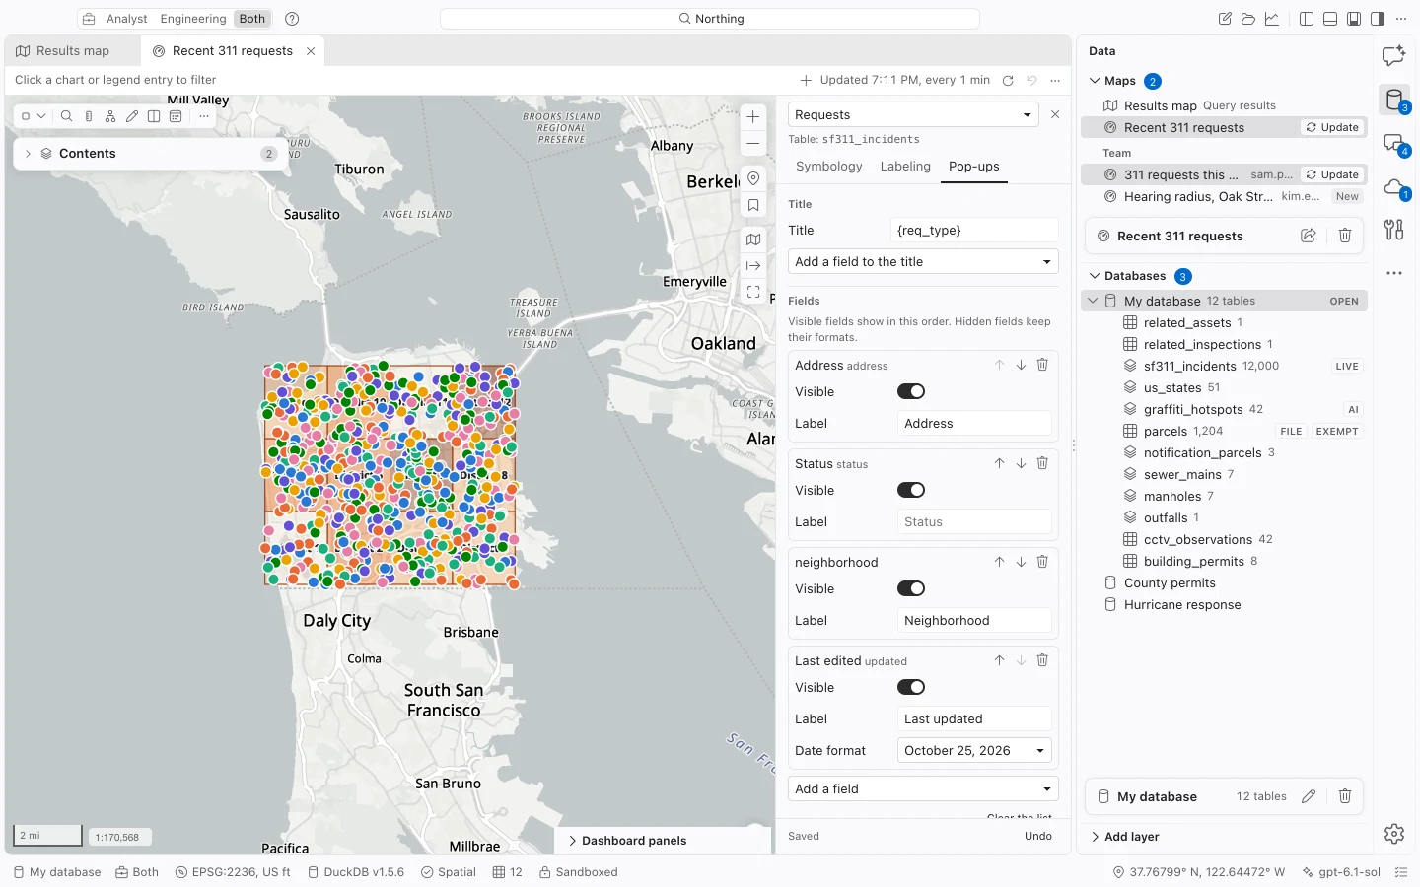Click Undo in the pop-up panel footer

tap(1038, 836)
